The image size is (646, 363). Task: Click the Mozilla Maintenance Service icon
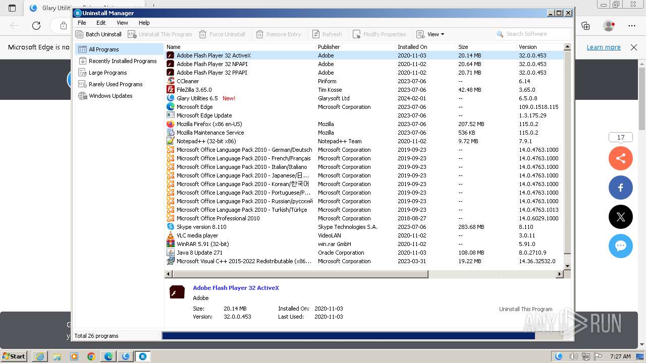point(171,133)
